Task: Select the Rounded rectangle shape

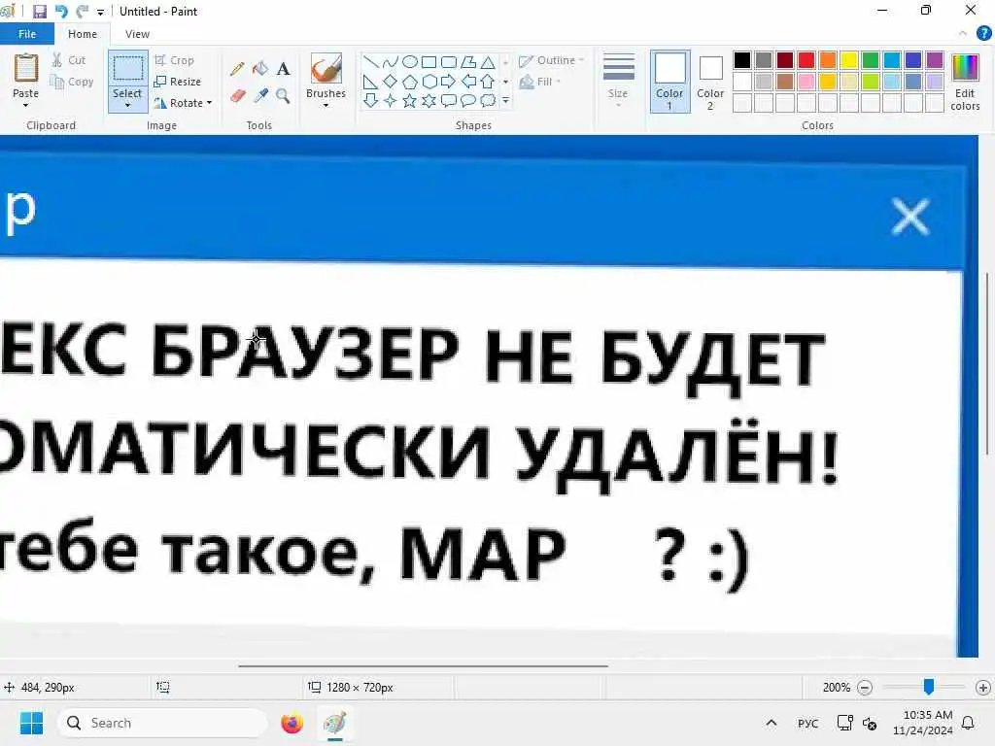Action: coord(449,61)
